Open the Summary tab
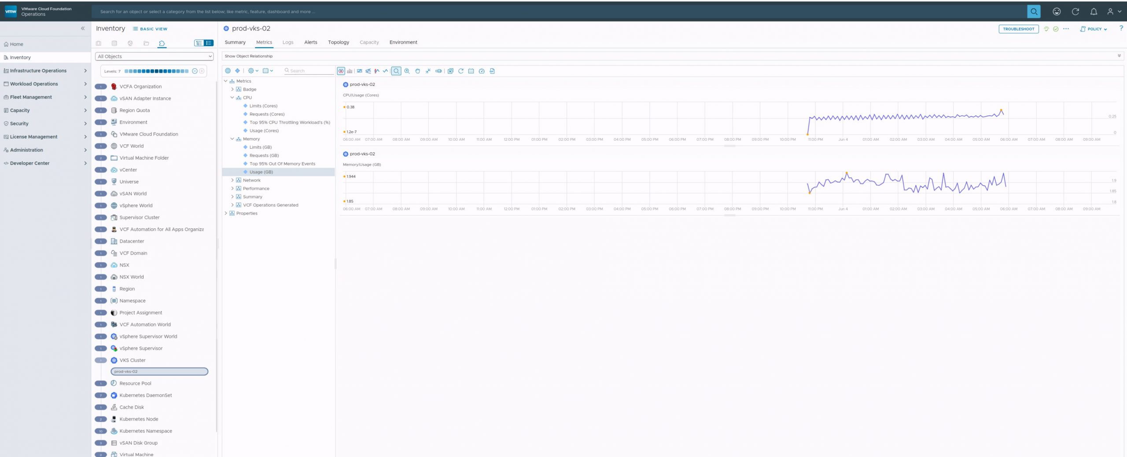 [235, 42]
